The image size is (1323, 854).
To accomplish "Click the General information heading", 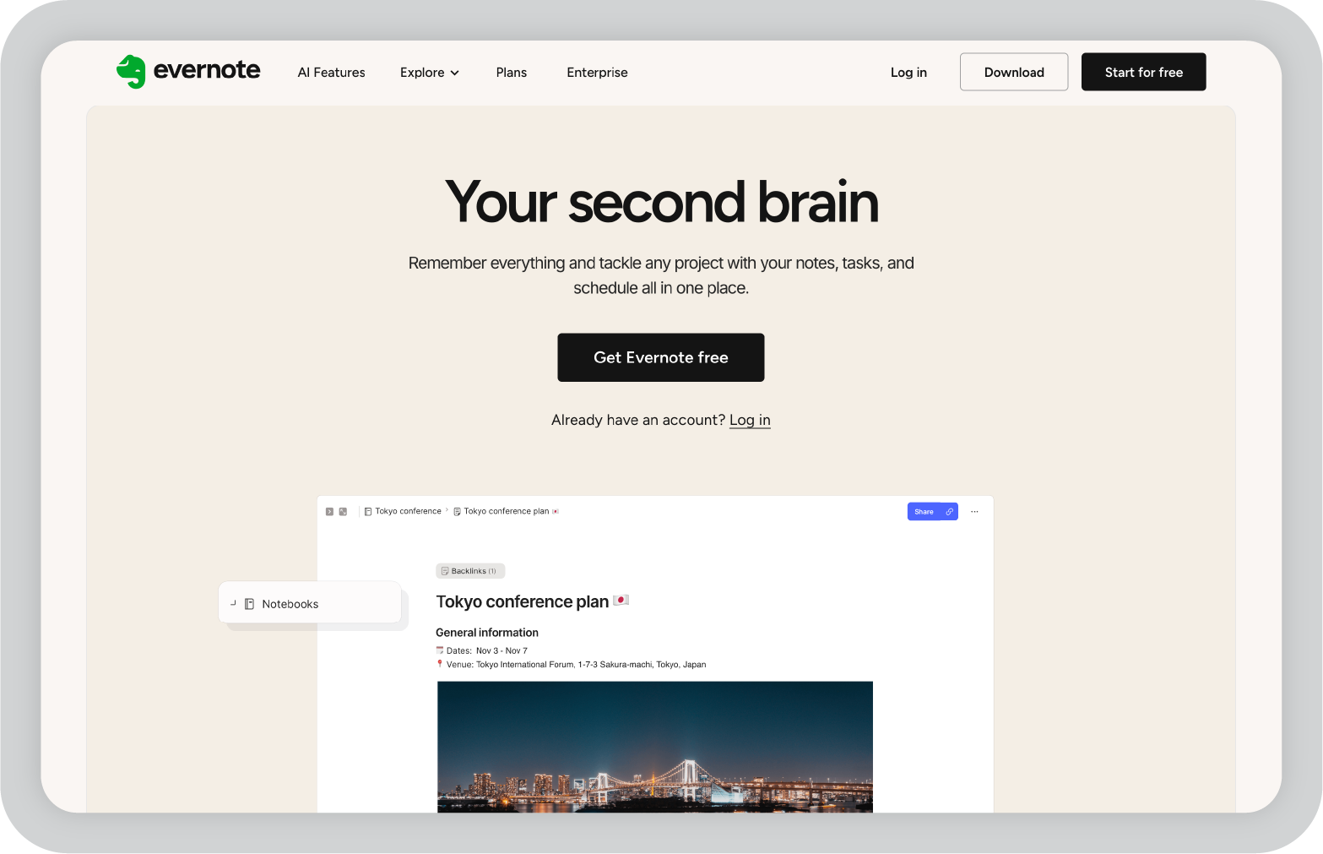I will (x=487, y=633).
